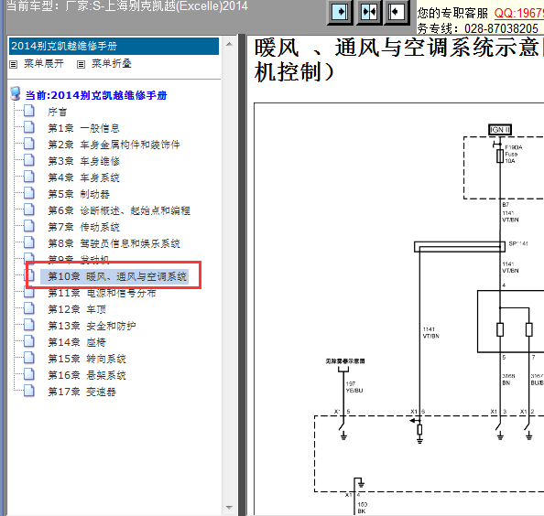Select root node 当前:2014别克凯越维修手册
Viewport: 544px width, 516px height.
(96, 95)
